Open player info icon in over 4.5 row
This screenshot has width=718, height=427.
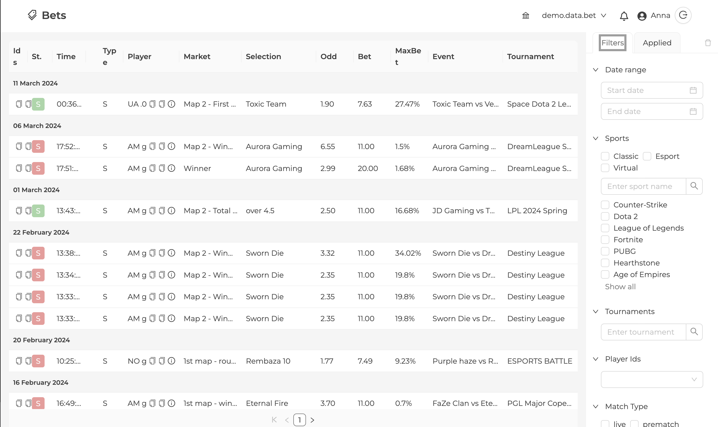pos(171,211)
